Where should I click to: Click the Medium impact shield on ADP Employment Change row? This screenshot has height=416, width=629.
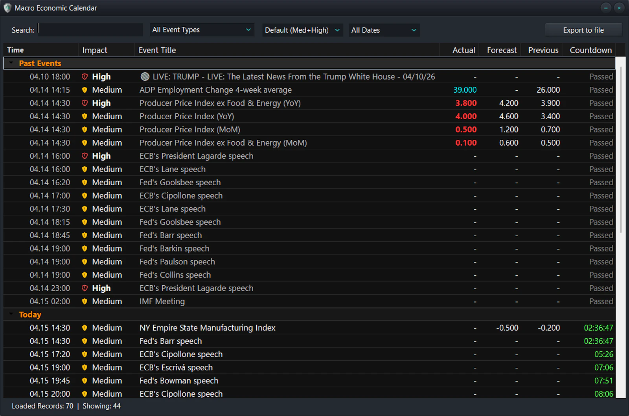(85, 89)
